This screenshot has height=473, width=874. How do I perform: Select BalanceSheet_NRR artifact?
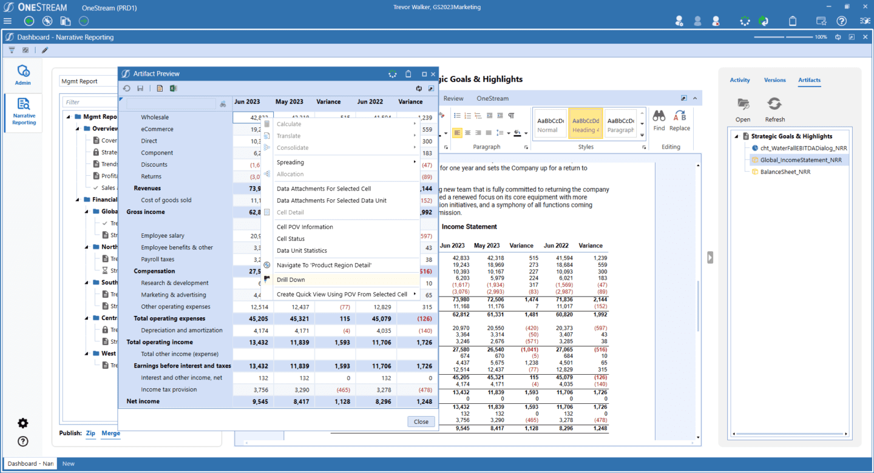[x=785, y=172]
